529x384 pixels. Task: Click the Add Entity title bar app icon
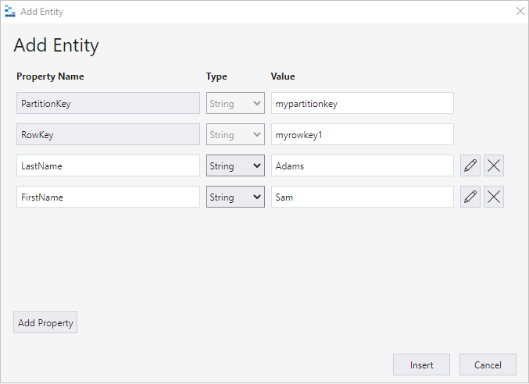click(x=10, y=12)
